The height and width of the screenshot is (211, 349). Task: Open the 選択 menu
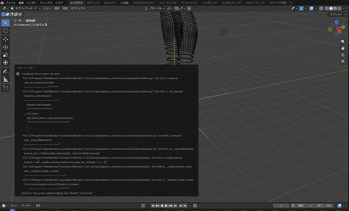click(x=57, y=8)
